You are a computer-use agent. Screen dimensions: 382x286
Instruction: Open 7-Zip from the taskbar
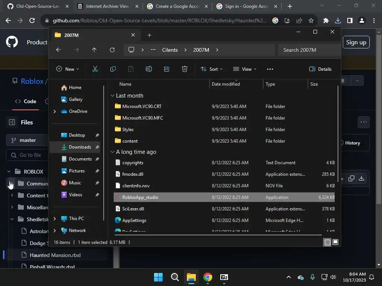point(224,277)
